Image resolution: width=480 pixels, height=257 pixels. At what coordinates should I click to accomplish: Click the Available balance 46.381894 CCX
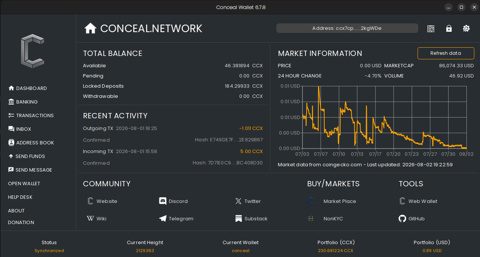244,65
